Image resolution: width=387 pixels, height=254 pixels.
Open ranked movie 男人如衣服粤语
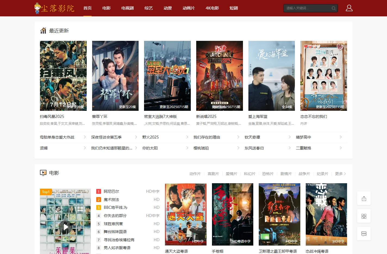tap(117, 248)
